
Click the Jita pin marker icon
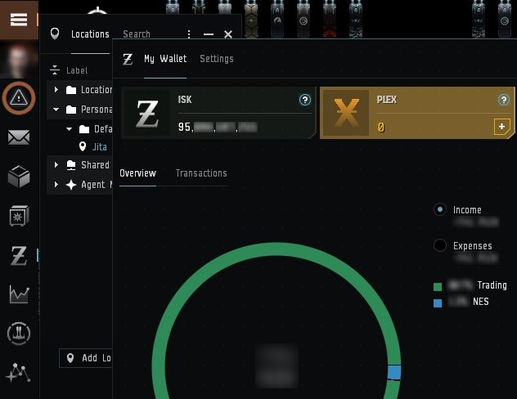[x=83, y=146]
